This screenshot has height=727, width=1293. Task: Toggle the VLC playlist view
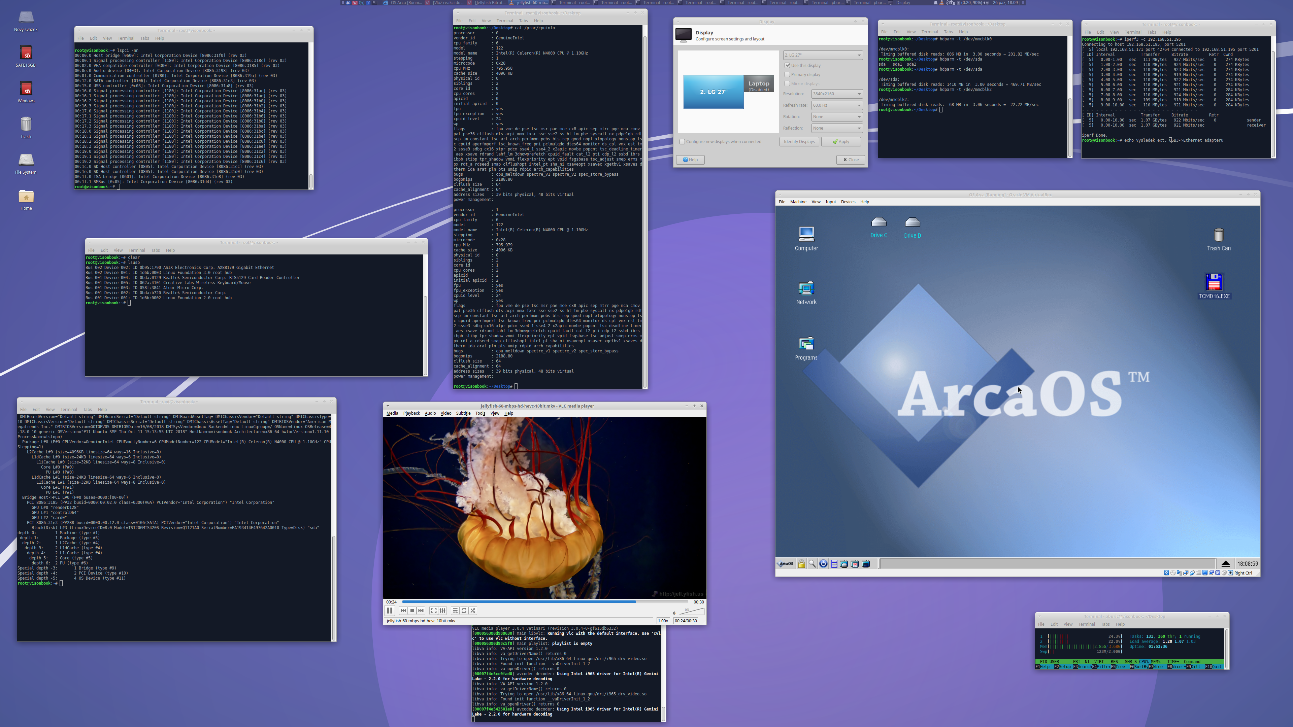(x=455, y=611)
